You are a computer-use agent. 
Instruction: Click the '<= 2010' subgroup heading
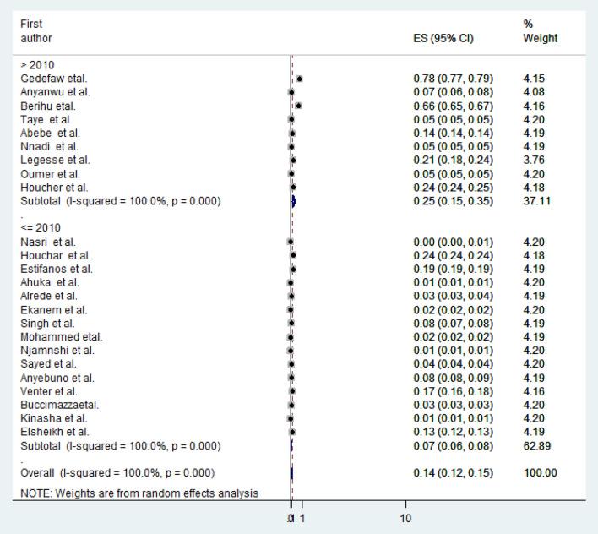(41, 228)
